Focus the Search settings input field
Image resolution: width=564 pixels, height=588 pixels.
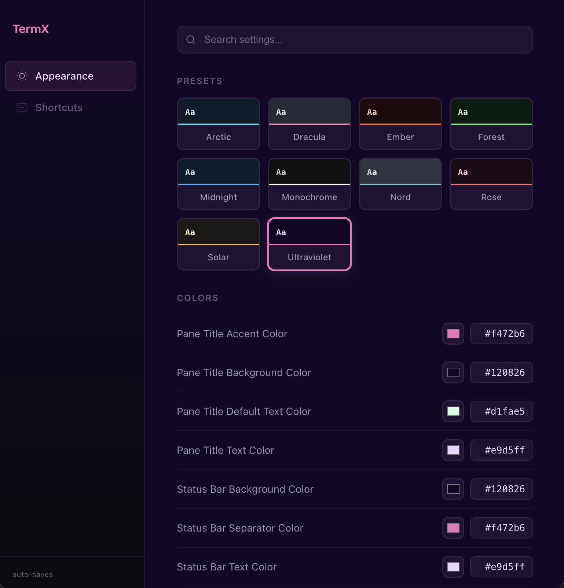click(355, 40)
